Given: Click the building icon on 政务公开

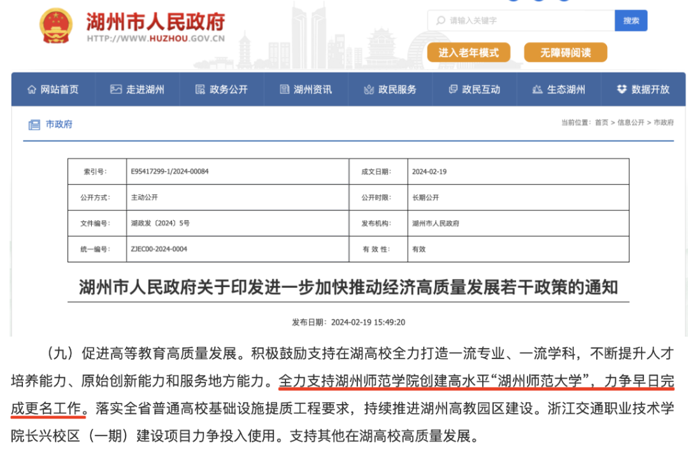Looking at the screenshot, I should click(x=200, y=89).
